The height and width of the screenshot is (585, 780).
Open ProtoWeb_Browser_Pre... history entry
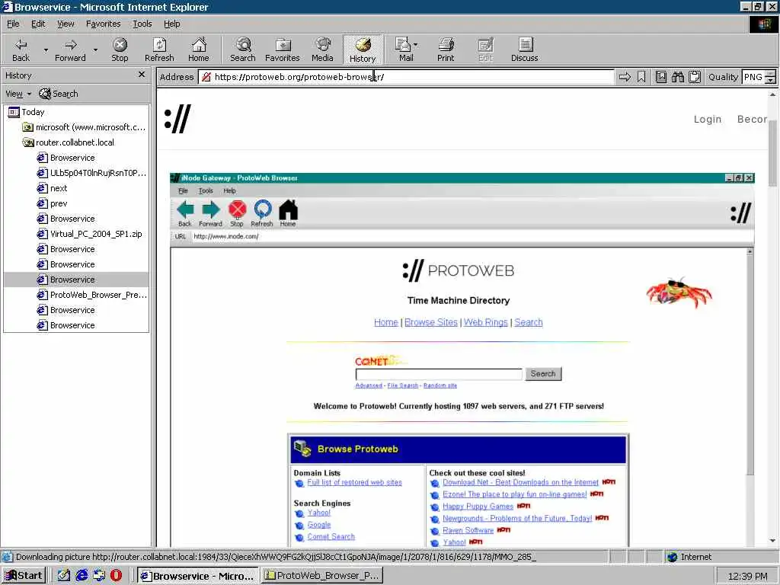[x=92, y=295]
